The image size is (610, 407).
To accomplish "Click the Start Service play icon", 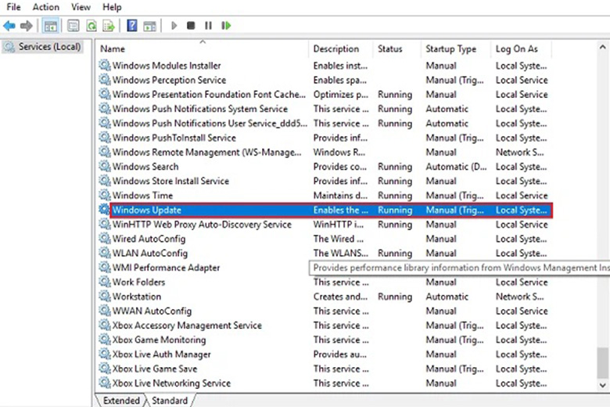I will pos(174,26).
